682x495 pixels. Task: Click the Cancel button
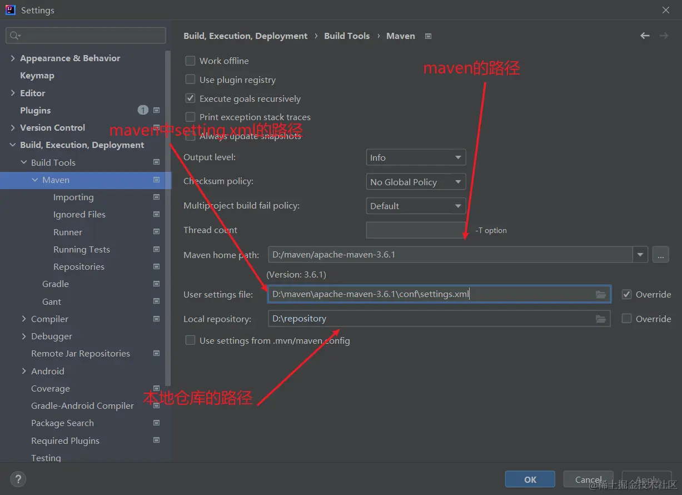(588, 479)
